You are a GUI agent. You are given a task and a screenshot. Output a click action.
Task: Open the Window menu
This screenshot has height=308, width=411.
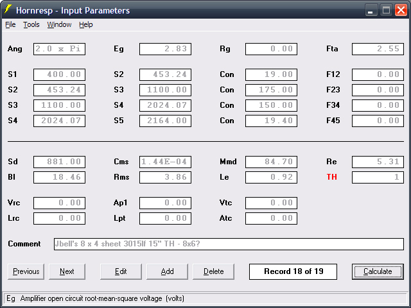tap(59, 24)
